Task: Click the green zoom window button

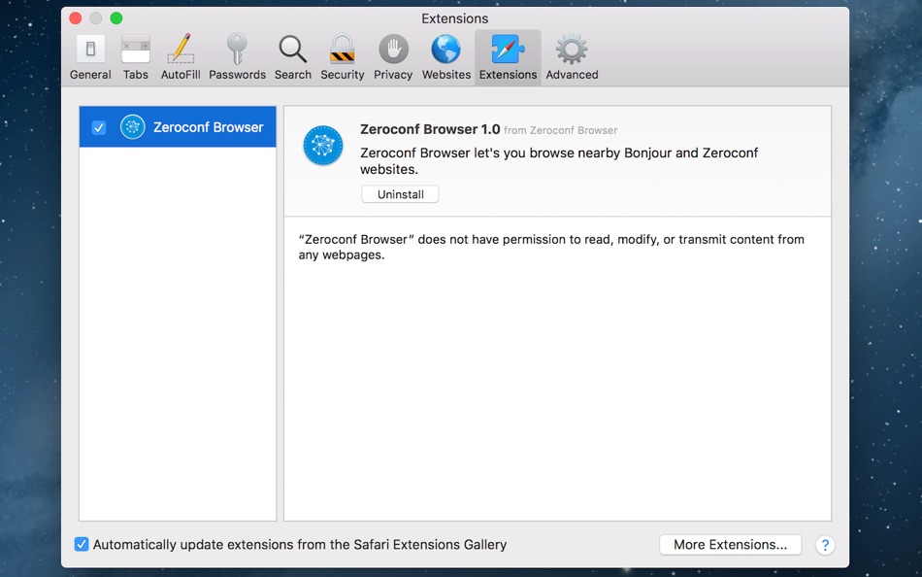Action: tap(116, 18)
